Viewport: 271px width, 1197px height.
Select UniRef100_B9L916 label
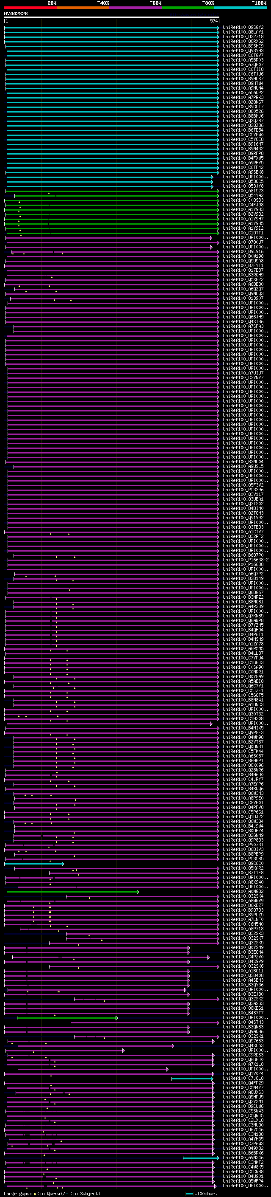pos(243,252)
